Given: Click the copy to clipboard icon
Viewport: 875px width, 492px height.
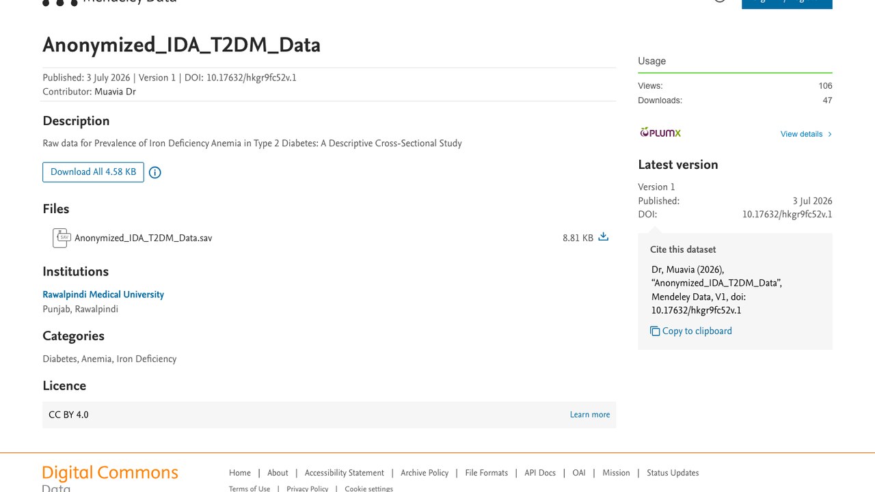Looking at the screenshot, I should (655, 331).
